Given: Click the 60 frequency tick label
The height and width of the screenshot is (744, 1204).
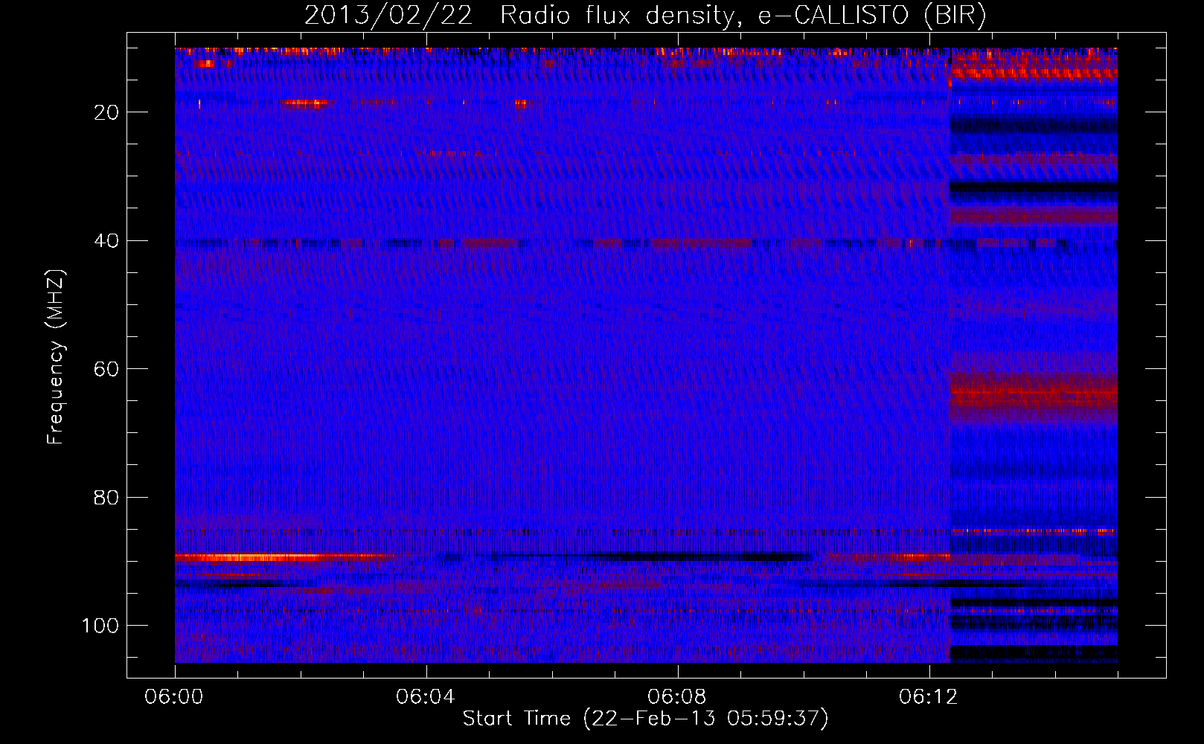Looking at the screenshot, I should pyautogui.click(x=106, y=370).
